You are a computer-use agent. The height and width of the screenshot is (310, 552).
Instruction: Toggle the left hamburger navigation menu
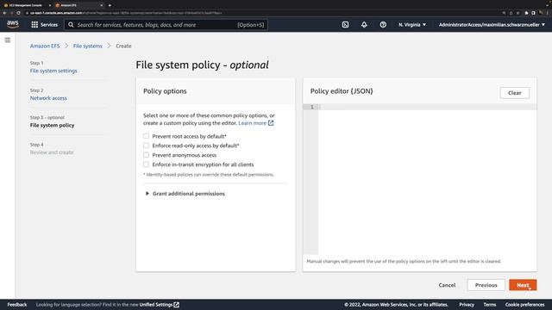(x=8, y=40)
